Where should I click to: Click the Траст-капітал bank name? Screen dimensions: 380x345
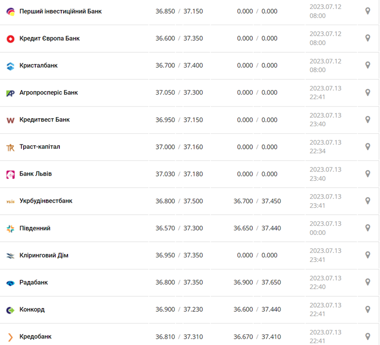point(40,147)
